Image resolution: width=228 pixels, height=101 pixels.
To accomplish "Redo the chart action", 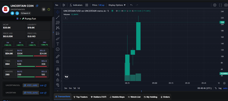I will (x=137, y=5).
